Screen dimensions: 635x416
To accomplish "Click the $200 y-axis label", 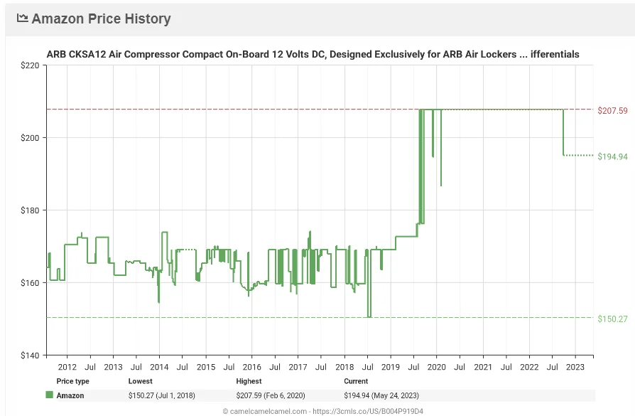I will 30,138.
